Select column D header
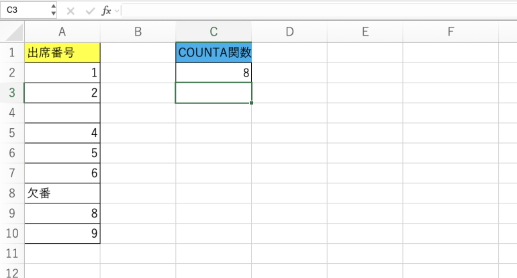Image resolution: width=517 pixels, height=278 pixels. (289, 31)
